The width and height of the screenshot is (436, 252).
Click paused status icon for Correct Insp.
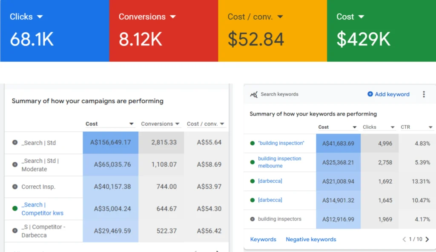[x=15, y=187]
